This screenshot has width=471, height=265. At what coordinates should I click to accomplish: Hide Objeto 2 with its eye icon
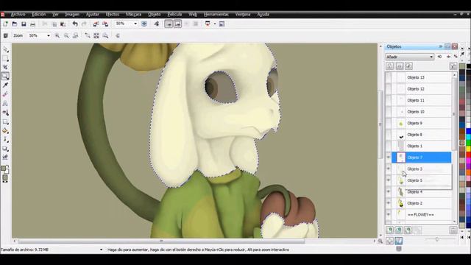389,203
